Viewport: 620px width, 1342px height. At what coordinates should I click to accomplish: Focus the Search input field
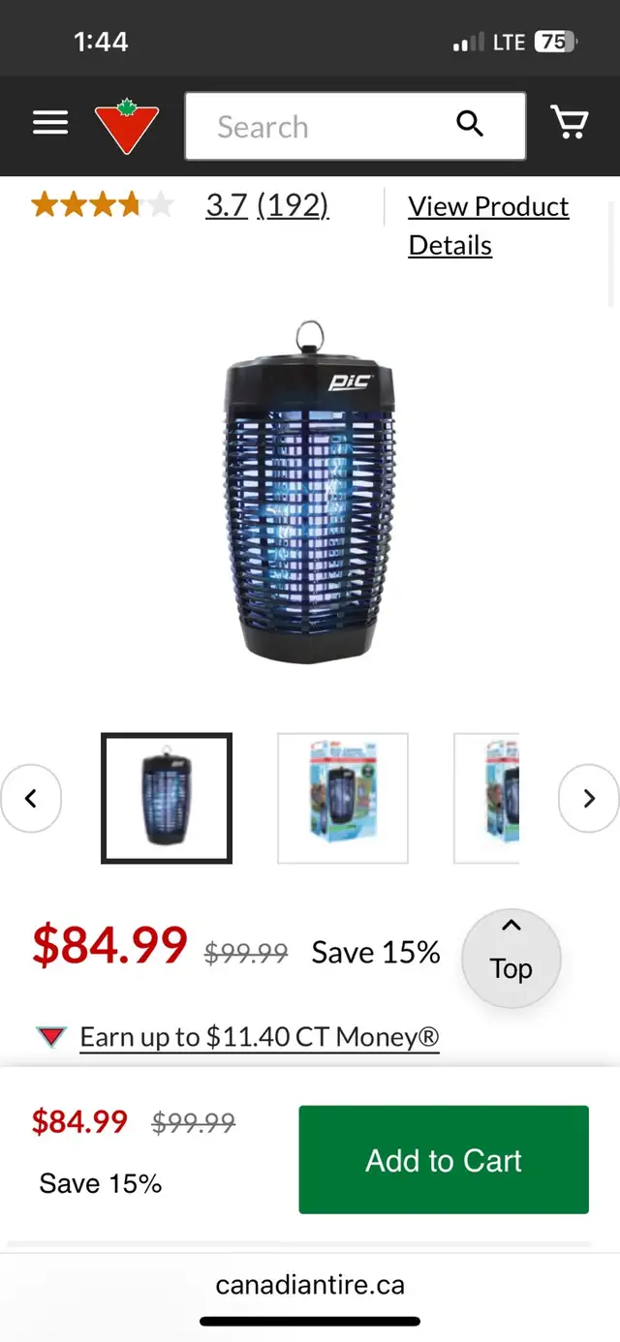click(356, 126)
